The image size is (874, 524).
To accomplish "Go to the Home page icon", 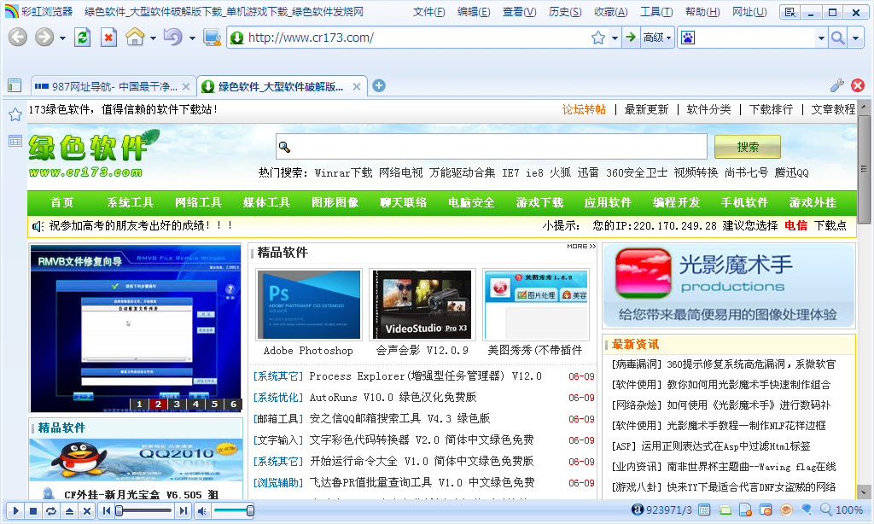I will click(x=135, y=38).
